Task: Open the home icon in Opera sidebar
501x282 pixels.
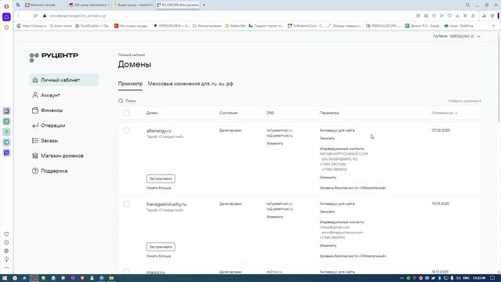Action: point(6,27)
